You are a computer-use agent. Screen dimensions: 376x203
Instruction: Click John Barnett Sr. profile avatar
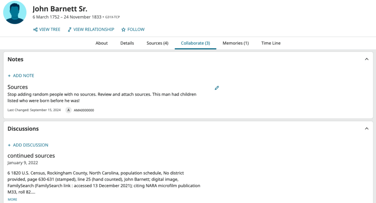[x=15, y=12]
